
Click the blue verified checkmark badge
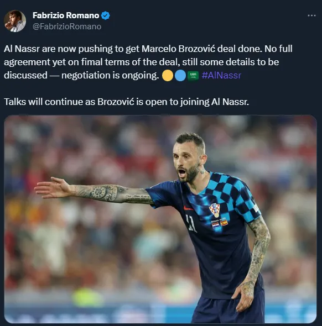[106, 15]
